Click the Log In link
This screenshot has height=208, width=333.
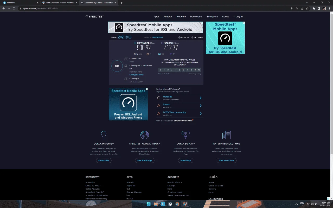click(238, 17)
